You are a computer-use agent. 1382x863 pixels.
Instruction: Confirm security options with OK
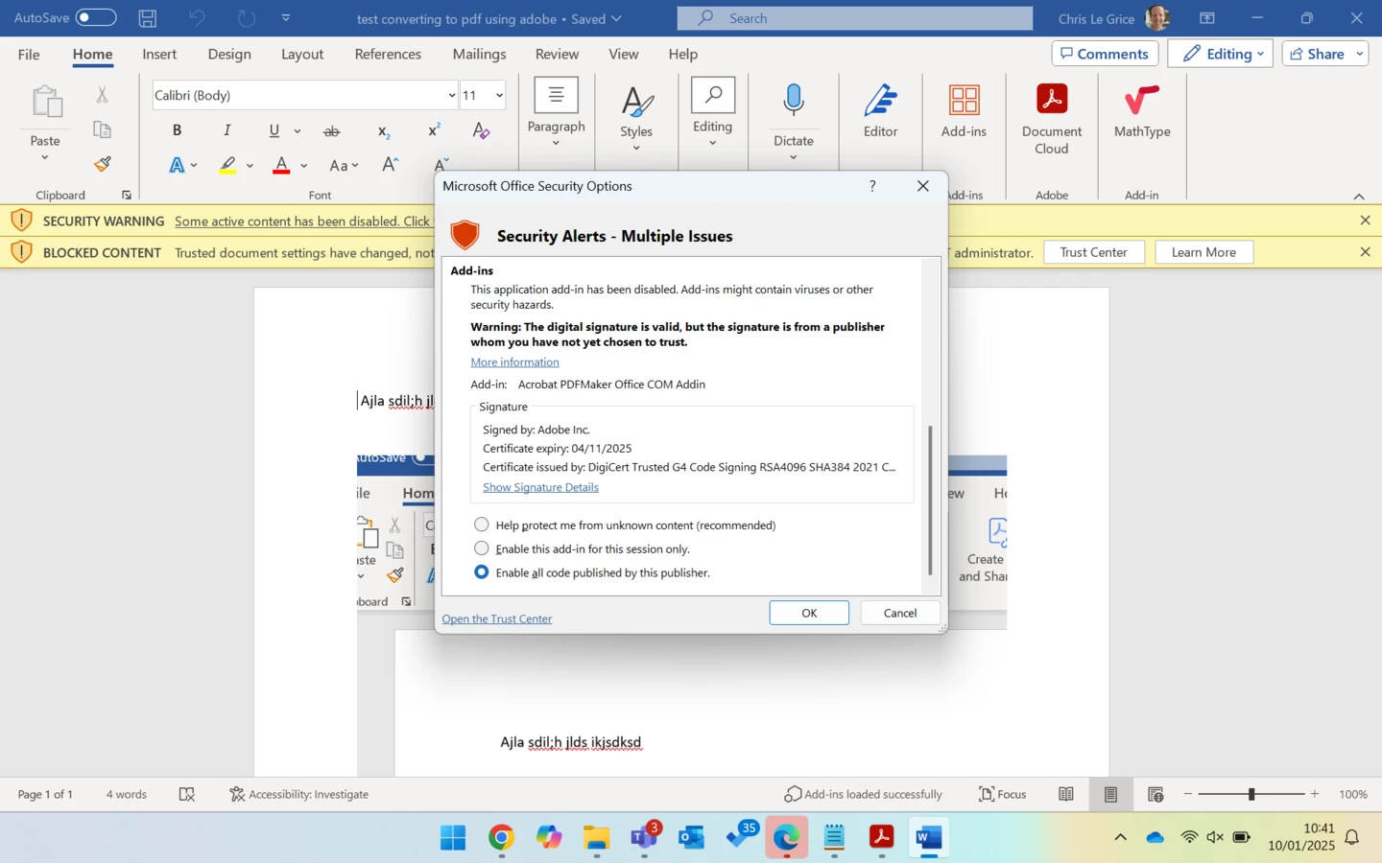tap(809, 613)
